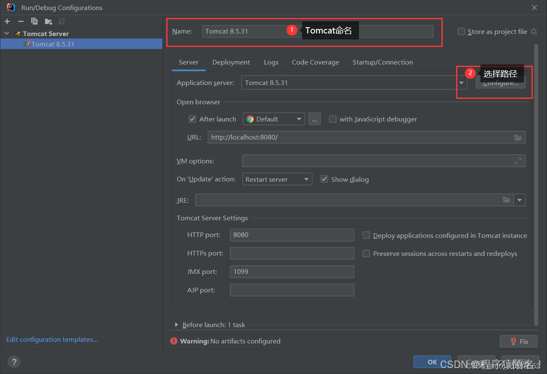Screen dimensions: 547x374
Task: Save configuration to folder icon
Action: 48,21
